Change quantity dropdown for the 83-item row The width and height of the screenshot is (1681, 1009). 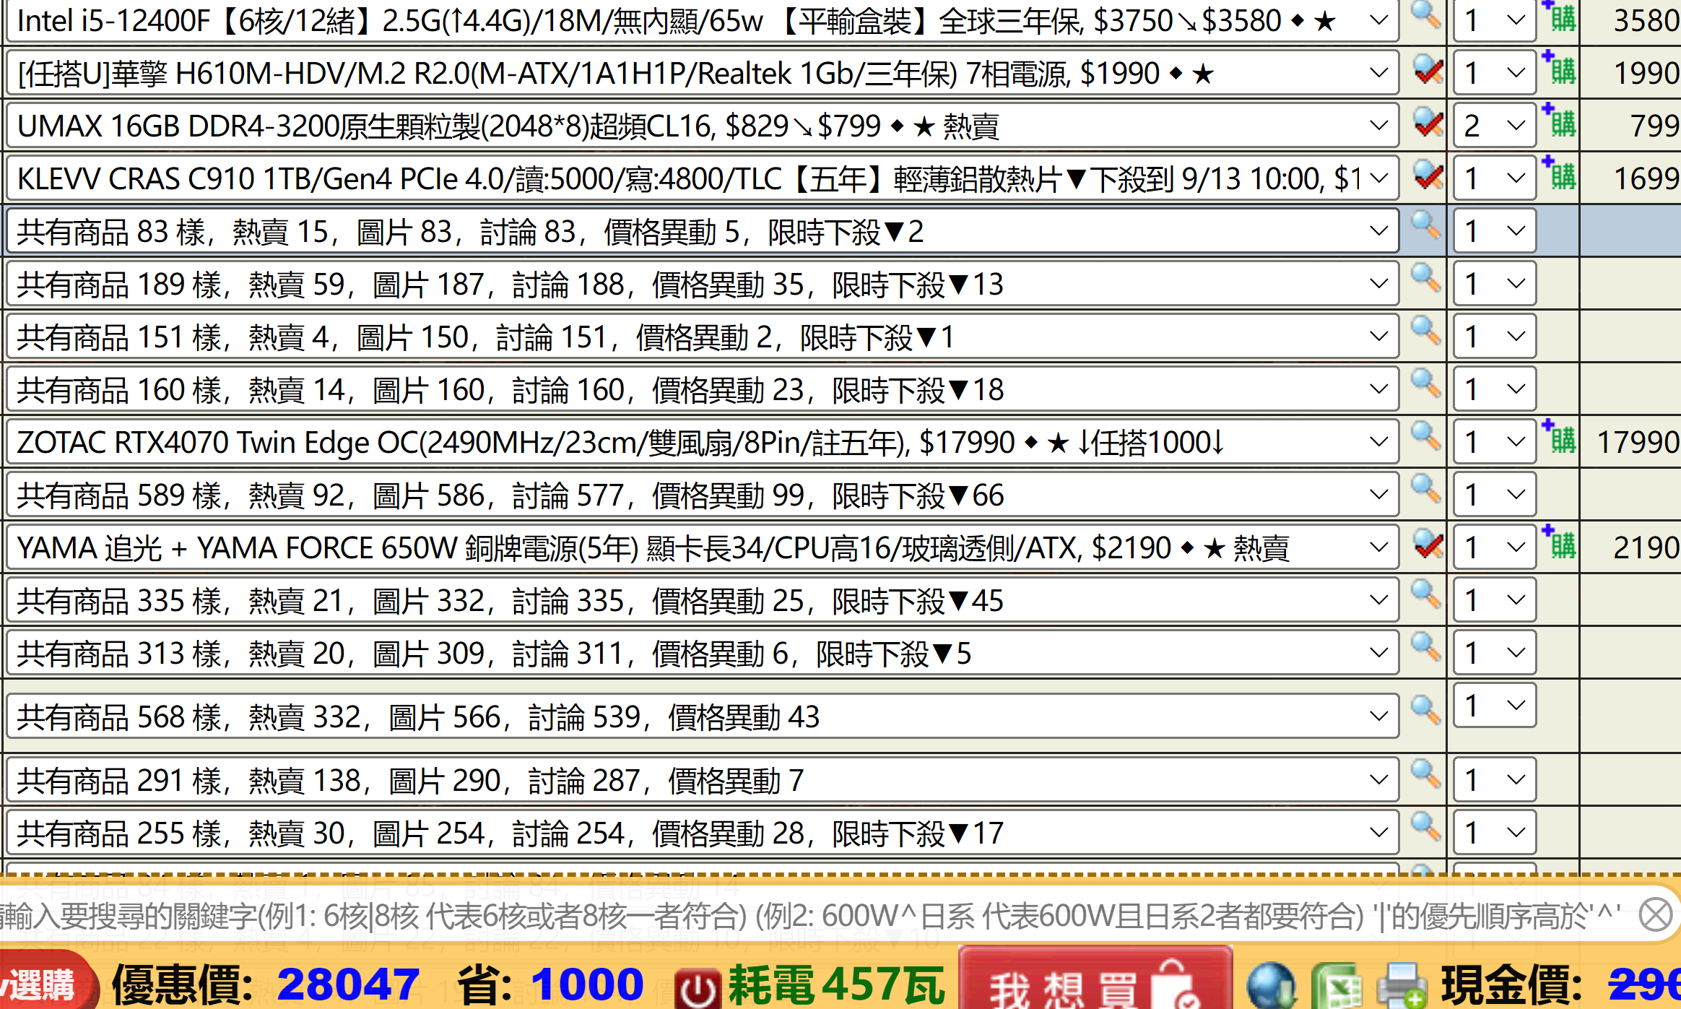1494,231
